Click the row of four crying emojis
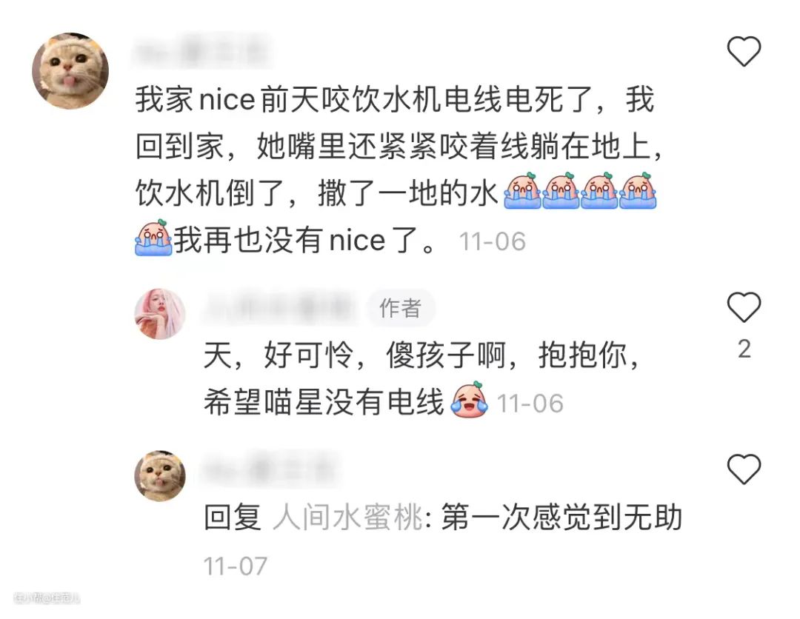Image resolution: width=800 pixels, height=619 pixels. [580, 191]
